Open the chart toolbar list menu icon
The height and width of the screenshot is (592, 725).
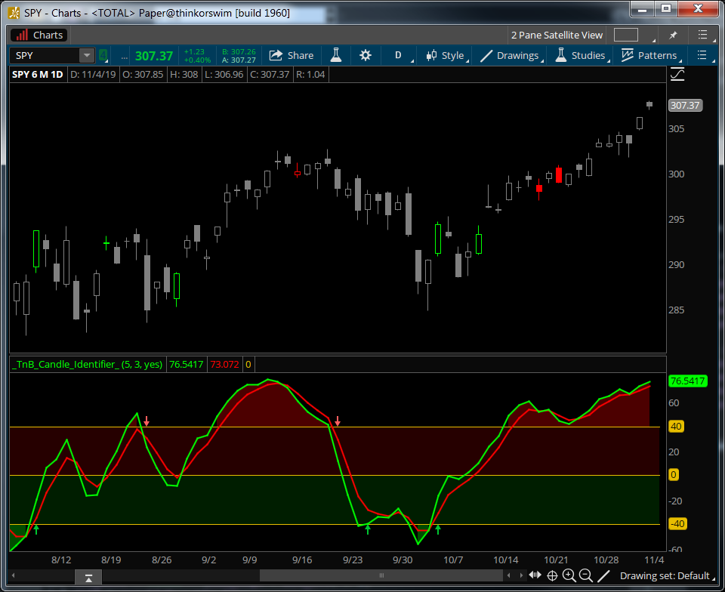(x=702, y=55)
